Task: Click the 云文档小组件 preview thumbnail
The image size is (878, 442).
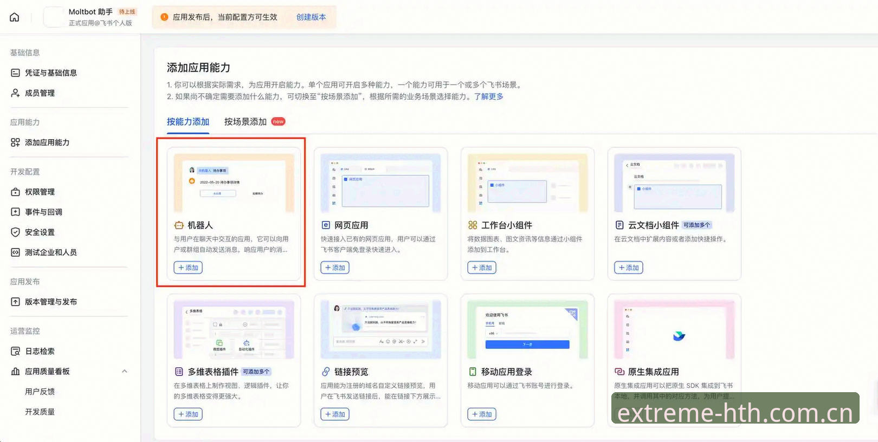Action: [674, 183]
